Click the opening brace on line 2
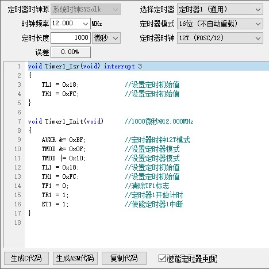Screen dimensions: 269x269 [x=30, y=75]
